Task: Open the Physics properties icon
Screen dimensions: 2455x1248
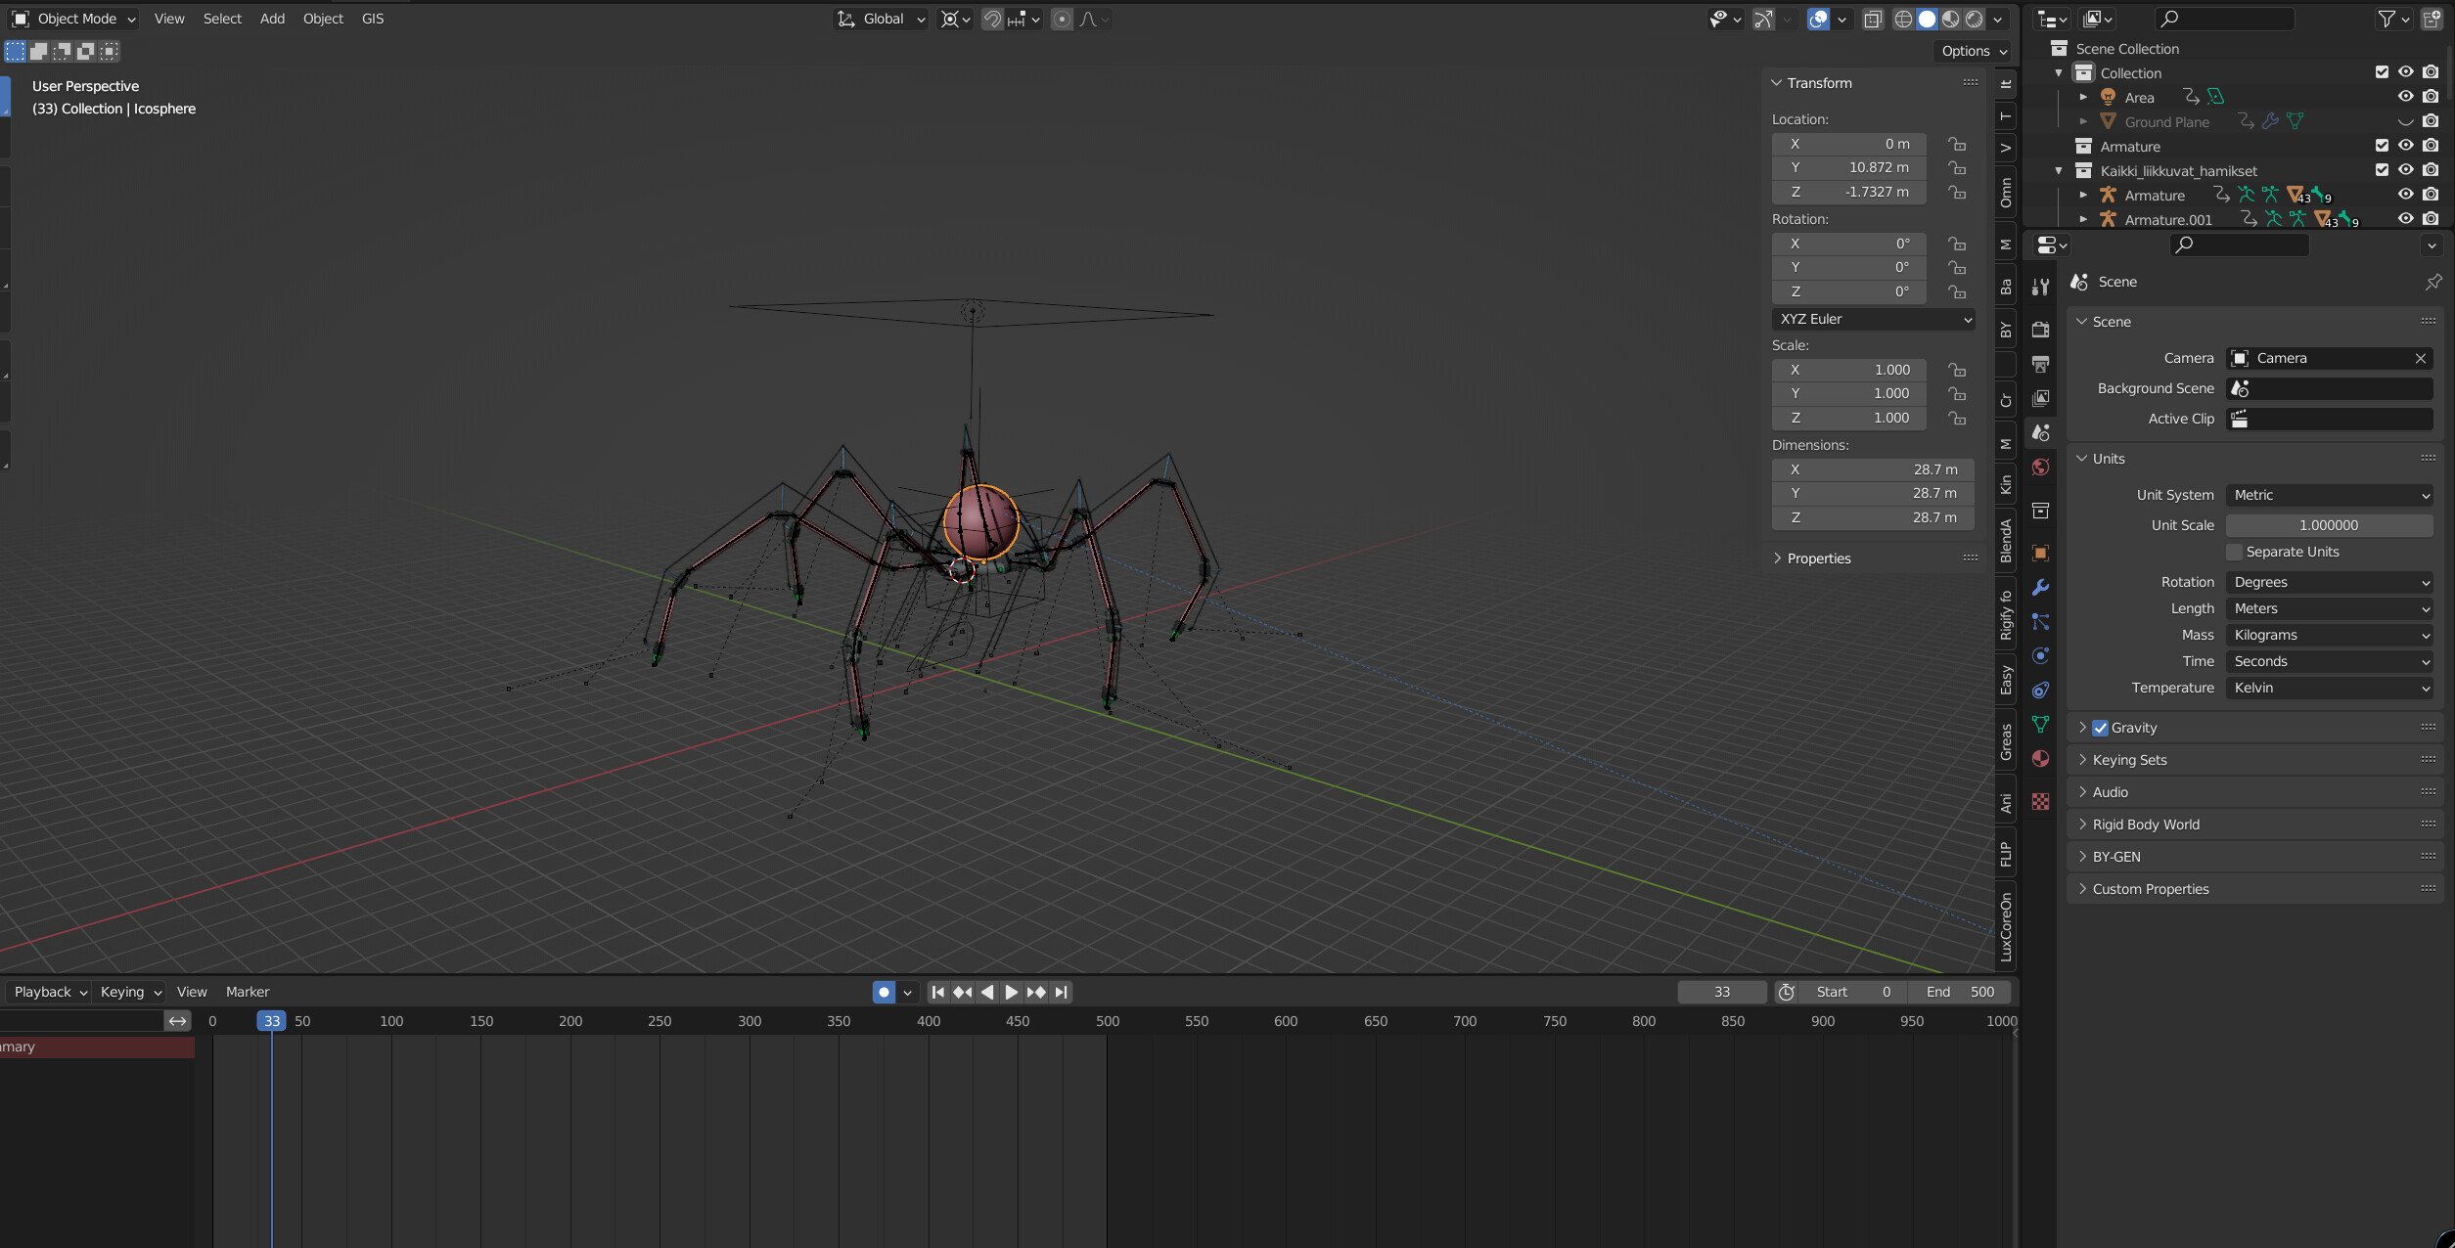Action: [2040, 655]
